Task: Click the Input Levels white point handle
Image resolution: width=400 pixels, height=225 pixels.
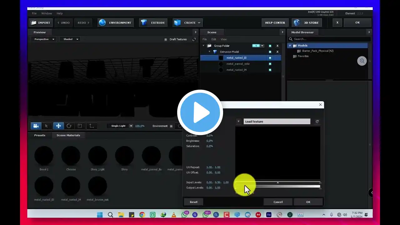Action: 320,182
